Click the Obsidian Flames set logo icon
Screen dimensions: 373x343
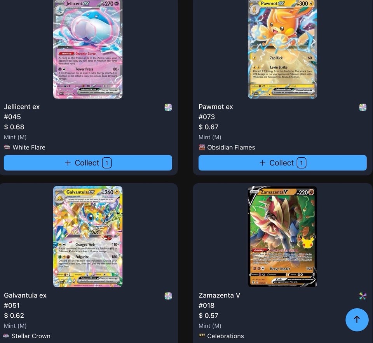coord(202,147)
